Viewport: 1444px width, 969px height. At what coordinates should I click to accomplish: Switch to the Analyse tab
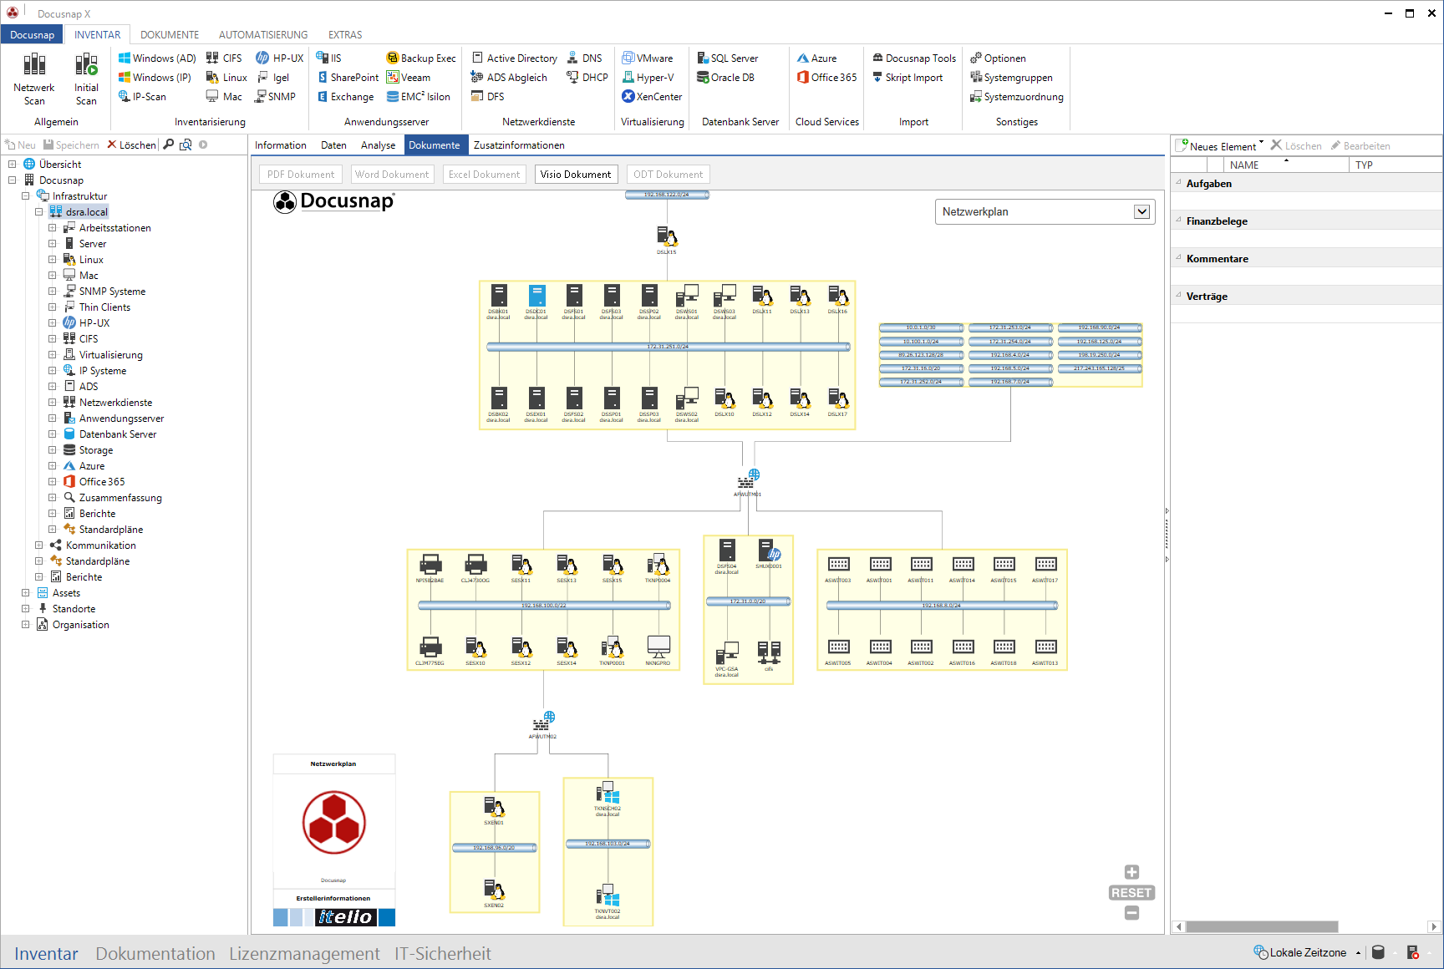(x=378, y=145)
